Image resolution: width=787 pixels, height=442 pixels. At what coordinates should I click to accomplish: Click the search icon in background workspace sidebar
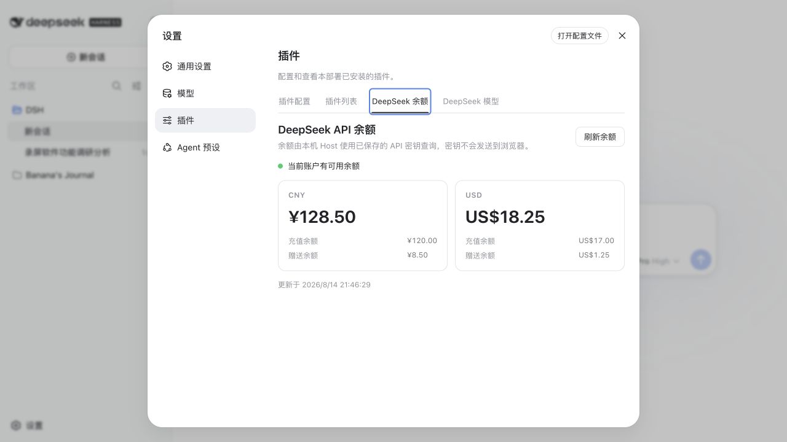[x=117, y=86]
